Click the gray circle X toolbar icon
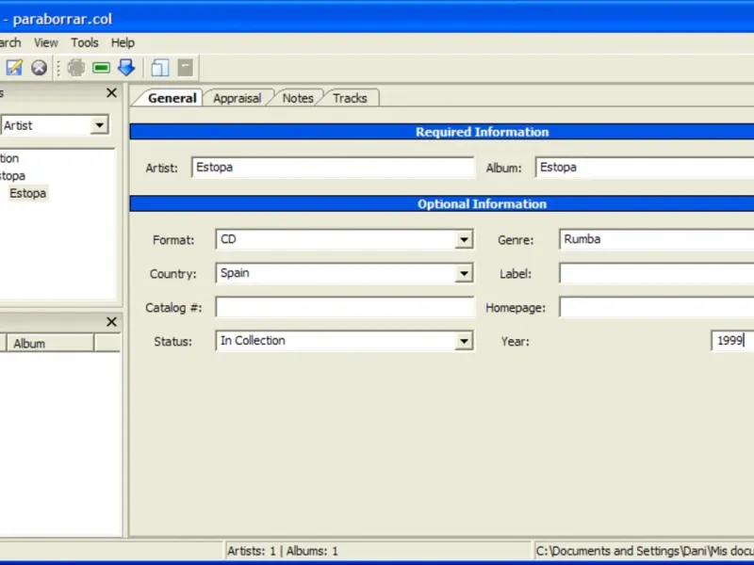The image size is (754, 565). (x=39, y=68)
